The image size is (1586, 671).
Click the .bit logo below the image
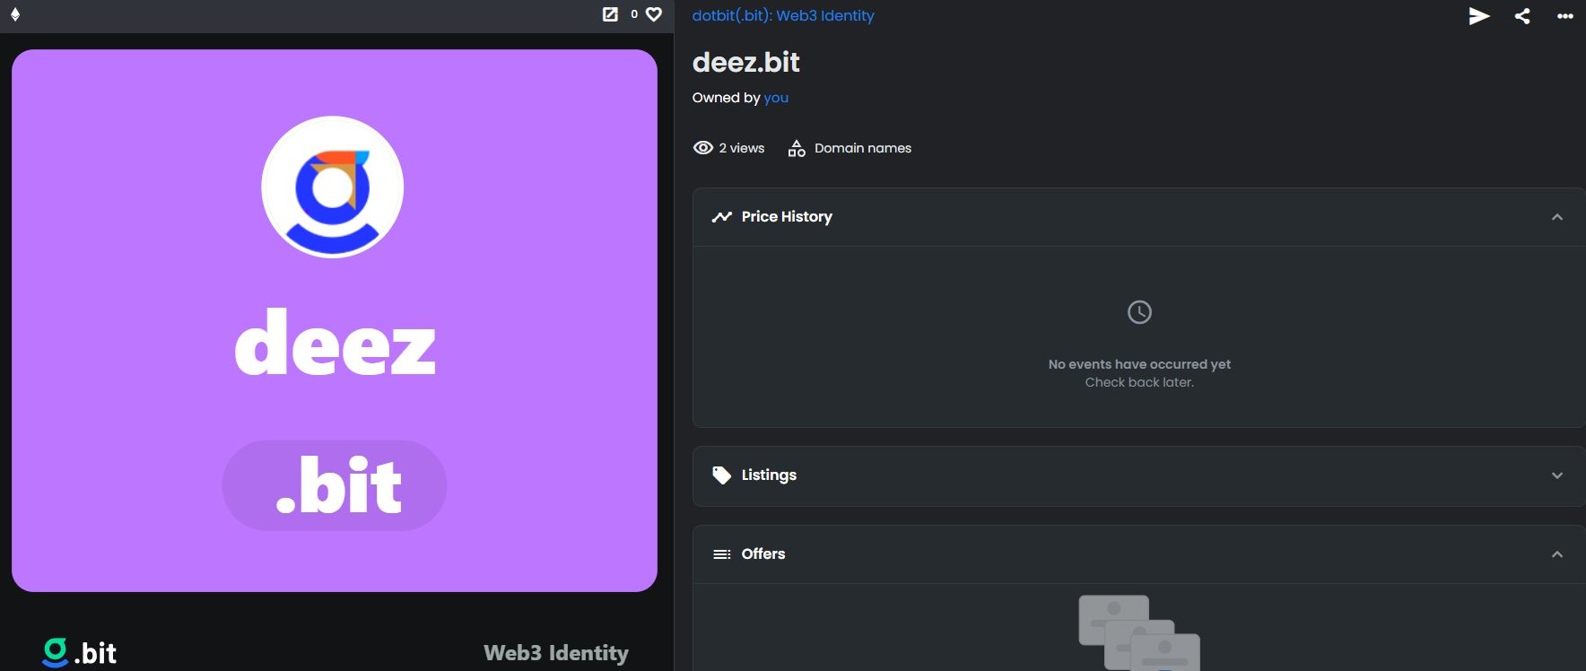(80, 652)
